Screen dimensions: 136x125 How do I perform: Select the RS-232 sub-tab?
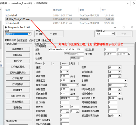click(x=65, y=63)
